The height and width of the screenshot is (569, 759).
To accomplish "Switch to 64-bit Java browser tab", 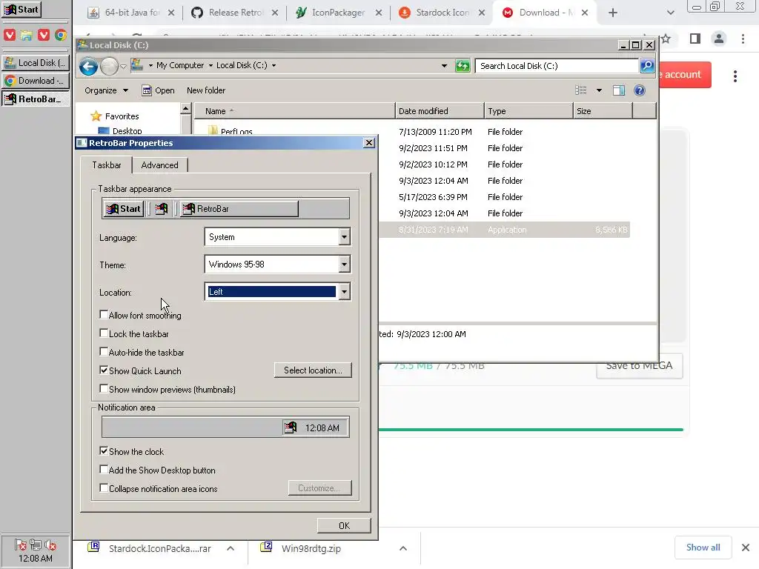I will tap(130, 13).
